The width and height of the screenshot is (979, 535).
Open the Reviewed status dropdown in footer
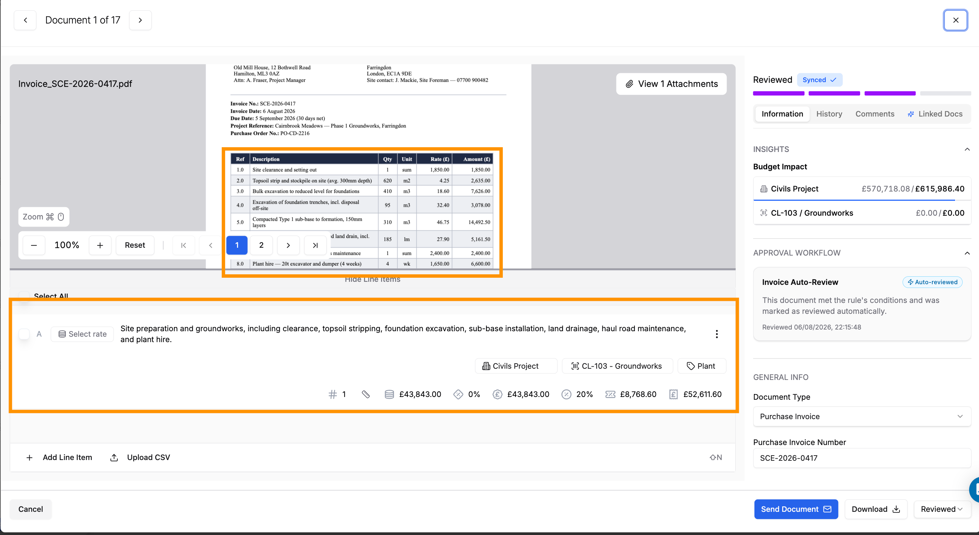942,509
